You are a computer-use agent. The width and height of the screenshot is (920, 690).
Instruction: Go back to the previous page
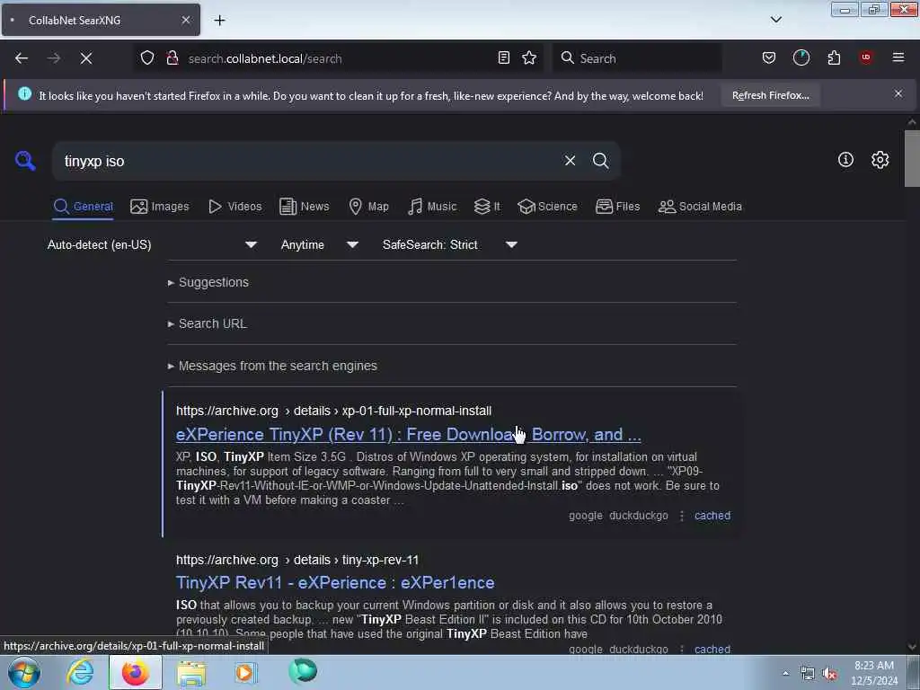click(22, 58)
